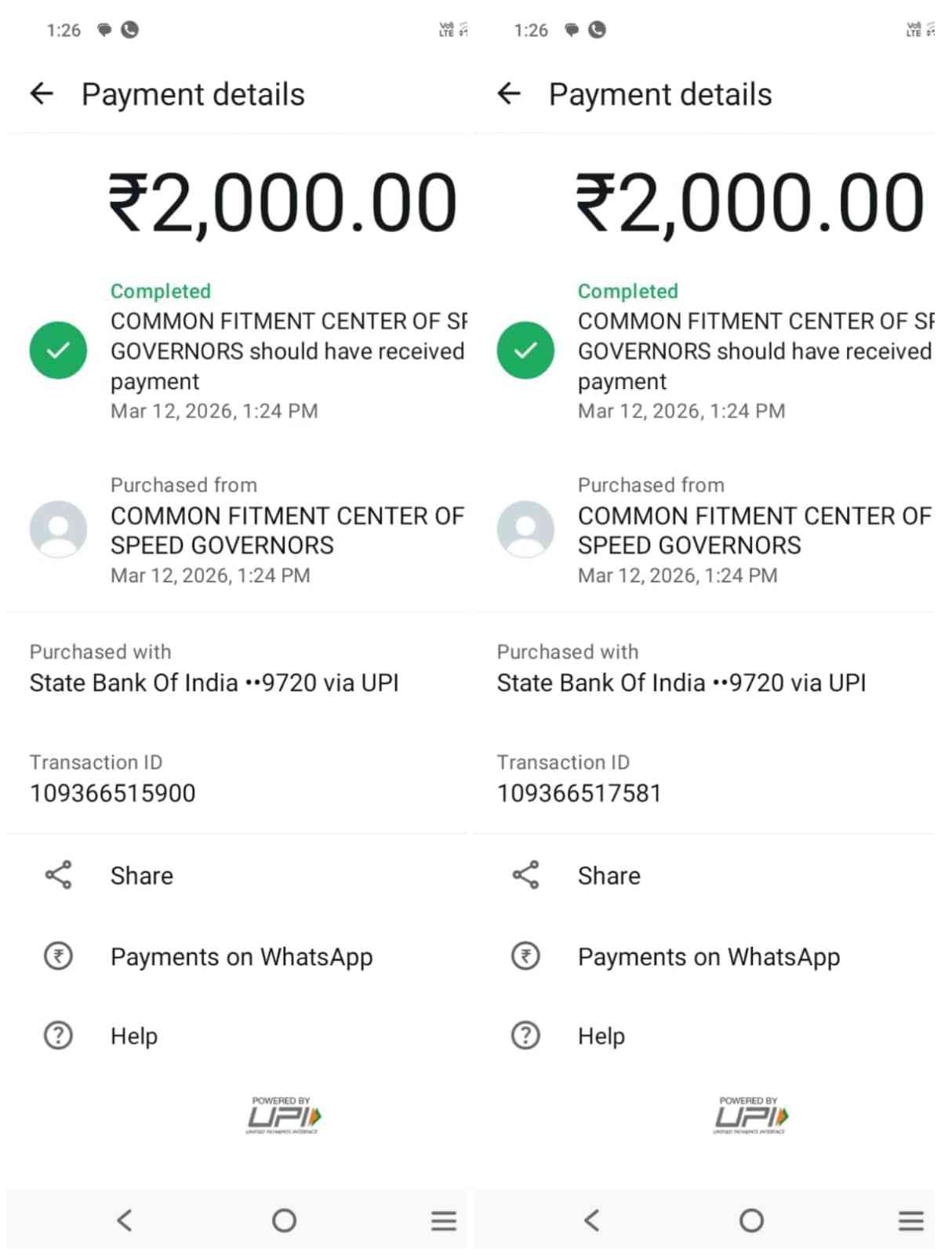Click question mark Help icon on left screen
Image resolution: width=941 pixels, height=1255 pixels.
[x=58, y=1035]
